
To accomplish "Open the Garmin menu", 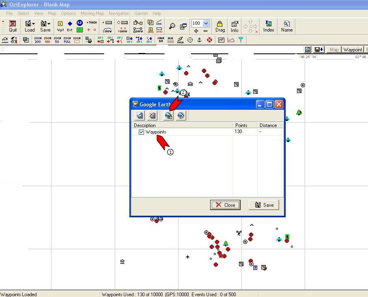I will (141, 13).
